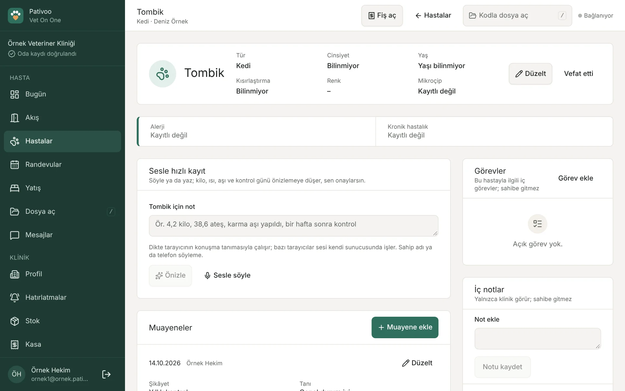This screenshot has height=391, width=625.
Task: Open the Randevular calendar page
Action: pos(62,165)
